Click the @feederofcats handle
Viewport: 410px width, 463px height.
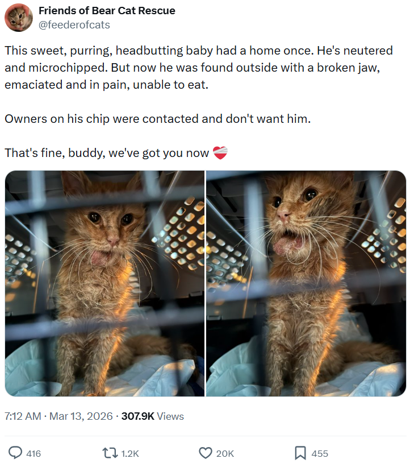pyautogui.click(x=74, y=25)
